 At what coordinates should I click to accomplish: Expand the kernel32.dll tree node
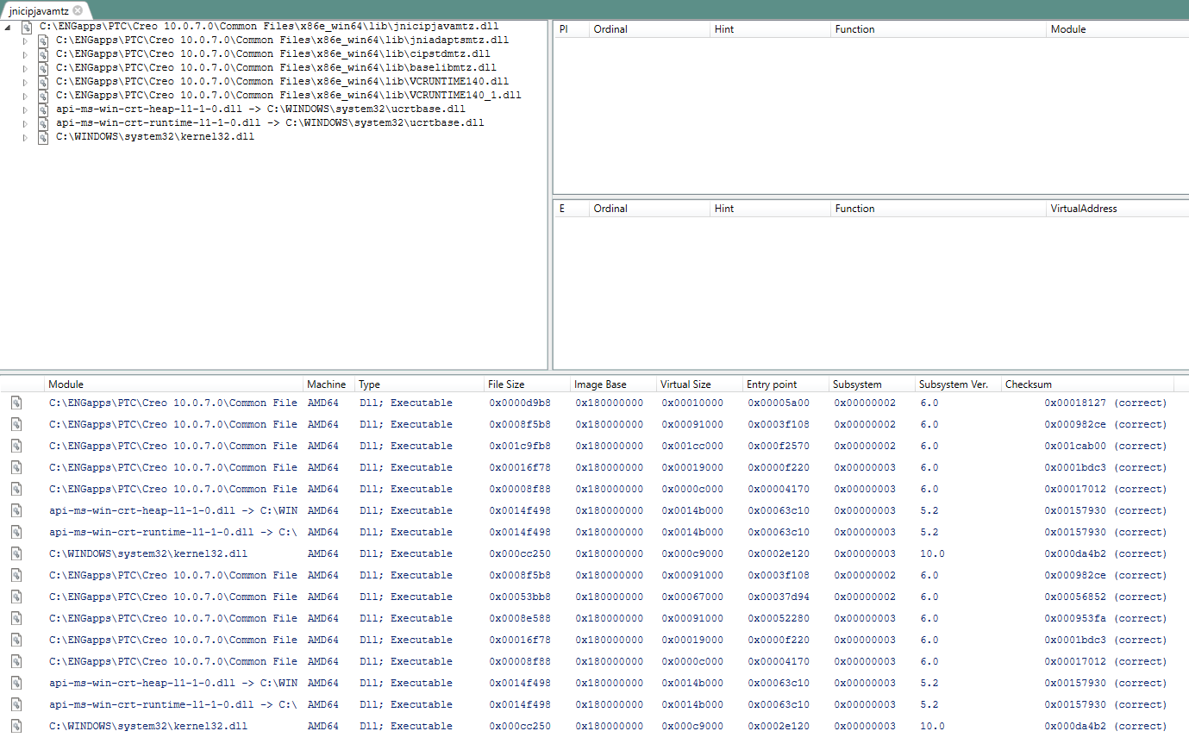pos(25,136)
